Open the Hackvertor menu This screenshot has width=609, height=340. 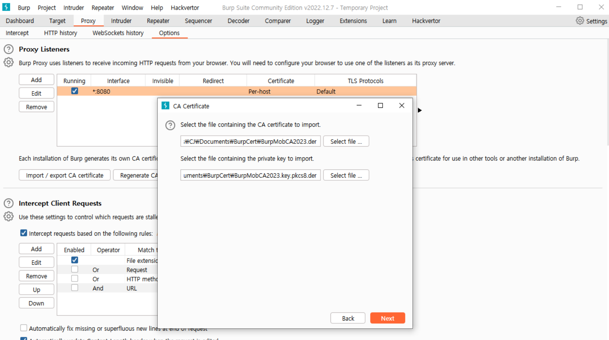[x=185, y=8]
